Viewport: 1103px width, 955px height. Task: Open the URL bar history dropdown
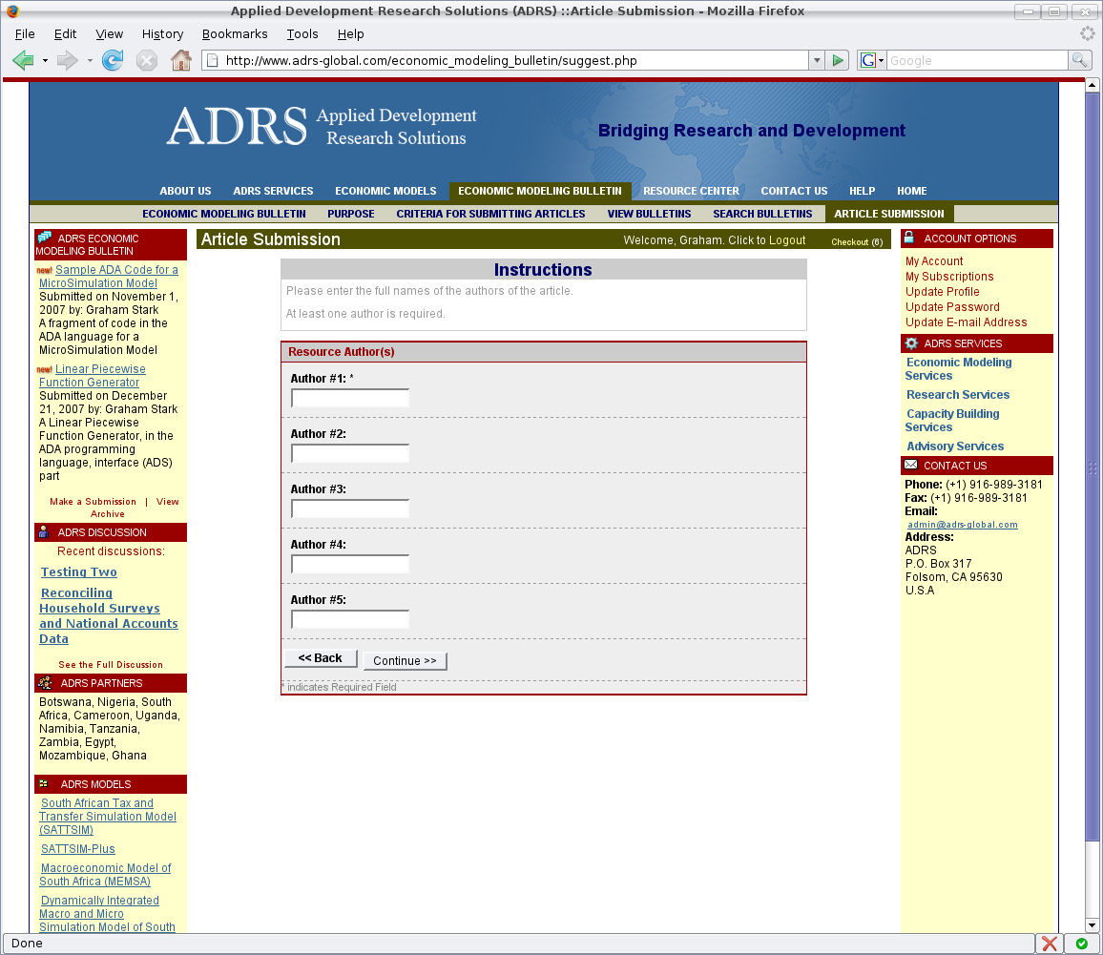[x=816, y=61]
